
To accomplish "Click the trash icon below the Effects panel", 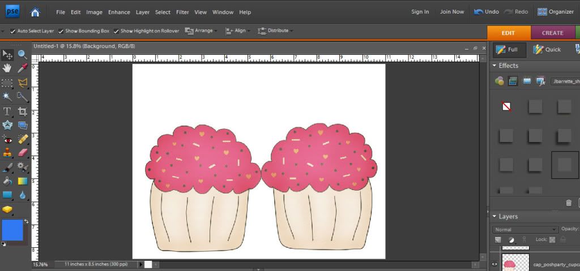I will tap(569, 203).
